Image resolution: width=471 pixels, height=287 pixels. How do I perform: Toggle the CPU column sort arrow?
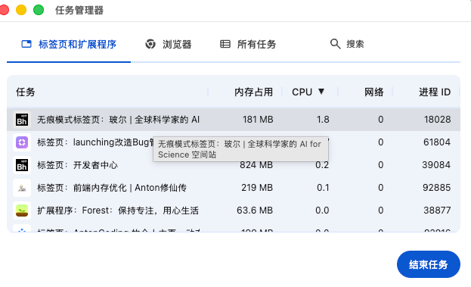[x=321, y=92]
